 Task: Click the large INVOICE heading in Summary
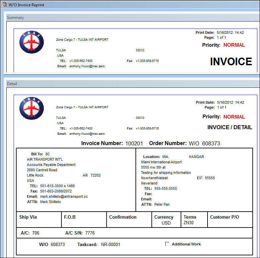(x=231, y=62)
